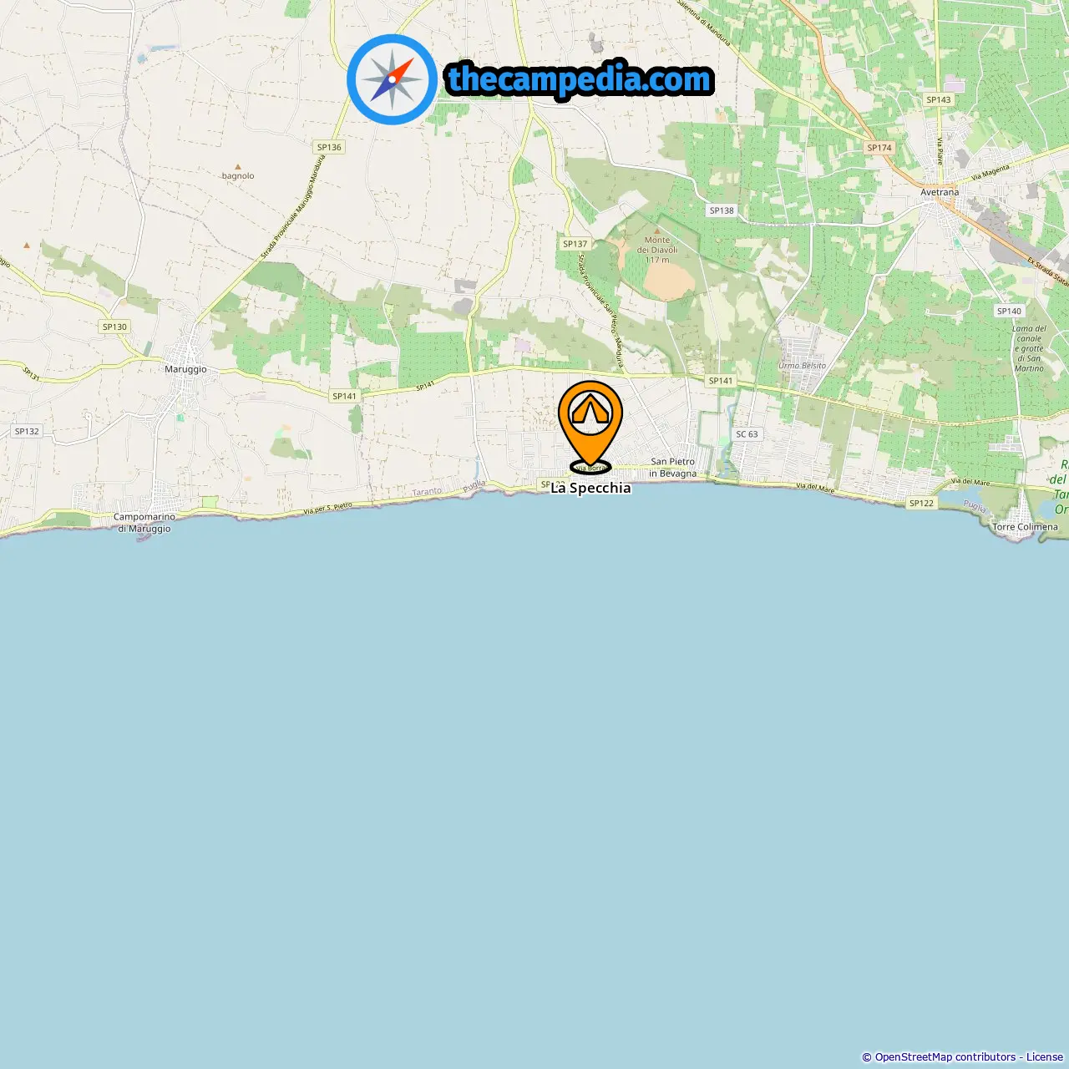The width and height of the screenshot is (1069, 1069).
Task: Click the SP140 road shield
Action: (1009, 311)
